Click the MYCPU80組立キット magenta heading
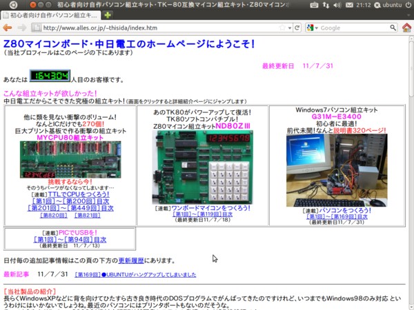This screenshot has height=310, width=414. pos(70,138)
